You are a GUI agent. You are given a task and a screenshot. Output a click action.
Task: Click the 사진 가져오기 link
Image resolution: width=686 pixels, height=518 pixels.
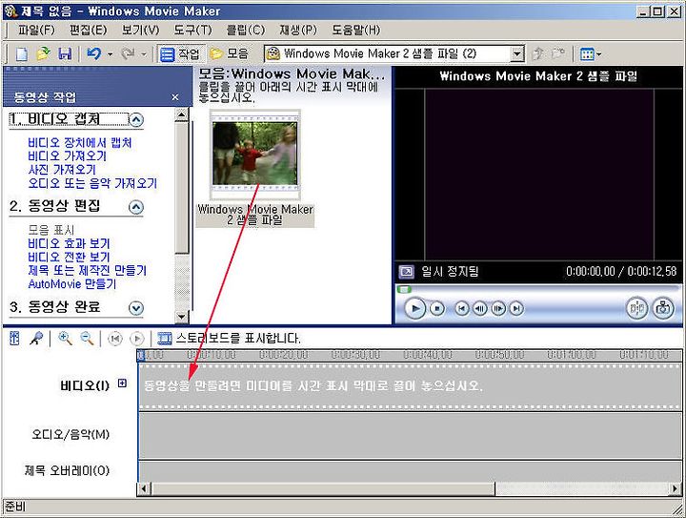[x=62, y=170]
